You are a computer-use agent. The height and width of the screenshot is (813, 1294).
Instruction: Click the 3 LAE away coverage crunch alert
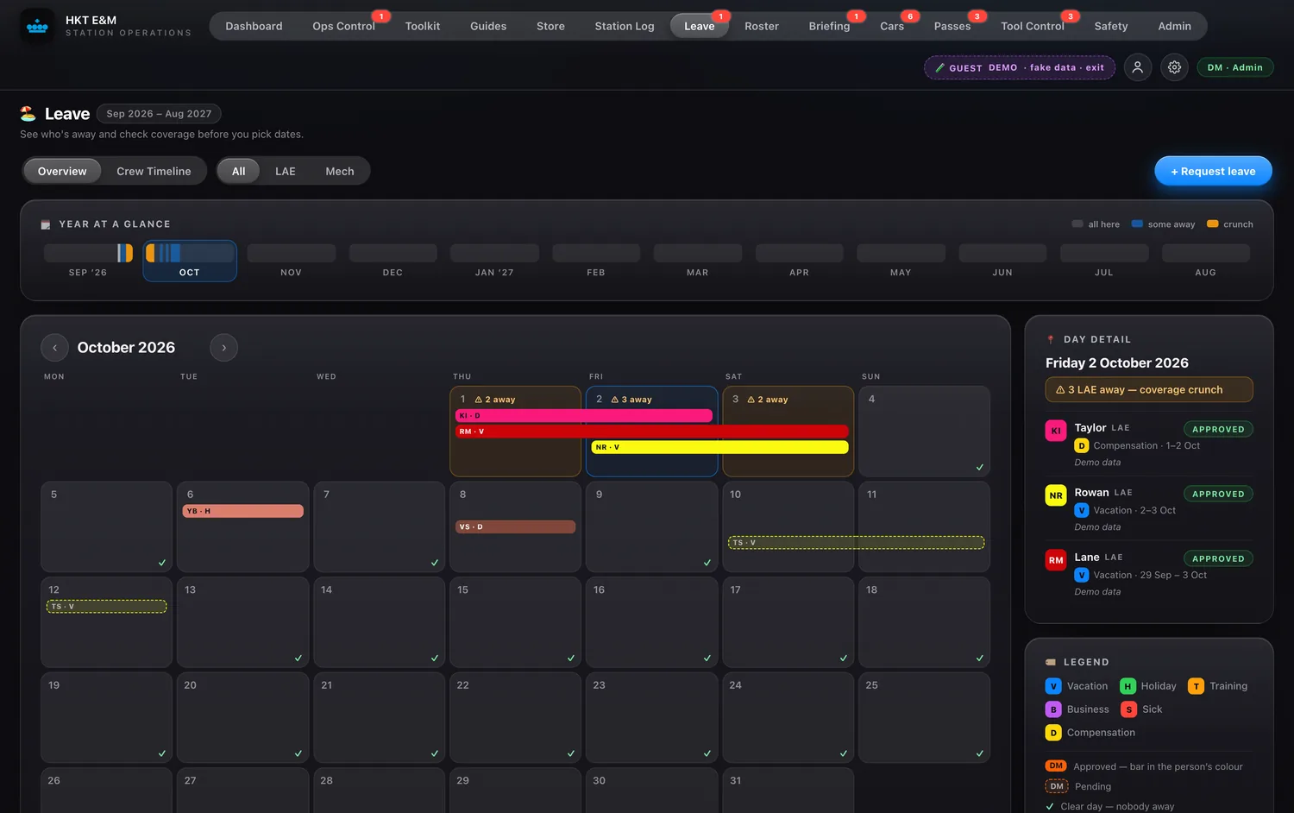1149,389
